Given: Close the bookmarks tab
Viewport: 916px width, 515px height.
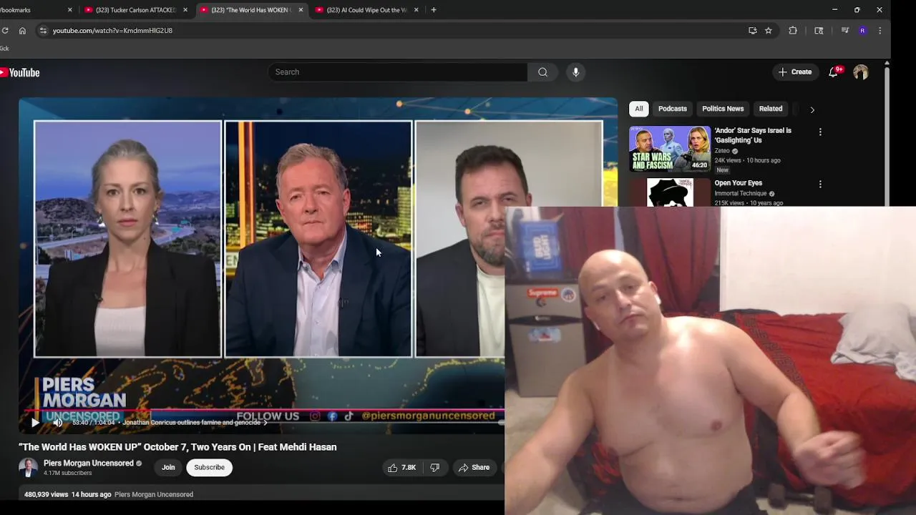Looking at the screenshot, I should pos(70,10).
